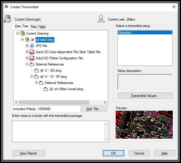
Task: Select gd test2.dwg file name
Action: [x=45, y=40]
